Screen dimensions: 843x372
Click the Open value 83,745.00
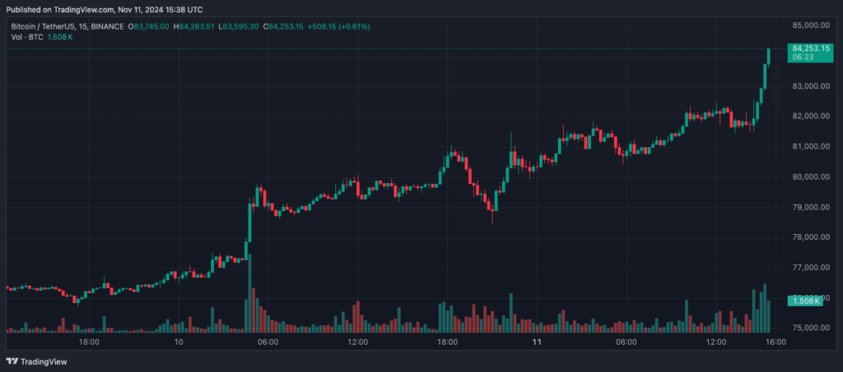[151, 26]
